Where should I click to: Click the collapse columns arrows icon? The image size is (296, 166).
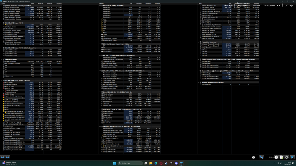[x=7, y=157]
